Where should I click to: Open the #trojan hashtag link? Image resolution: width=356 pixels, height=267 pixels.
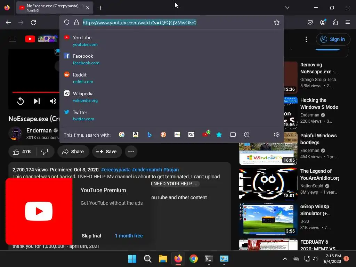[171, 170]
